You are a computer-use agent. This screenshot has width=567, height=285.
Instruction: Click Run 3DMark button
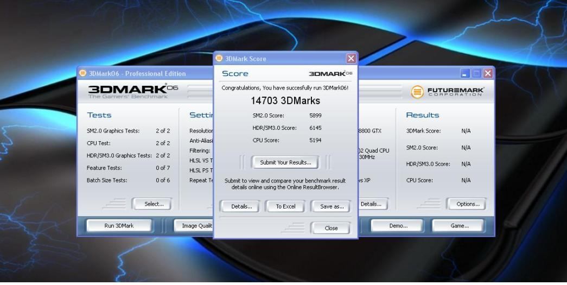(119, 226)
